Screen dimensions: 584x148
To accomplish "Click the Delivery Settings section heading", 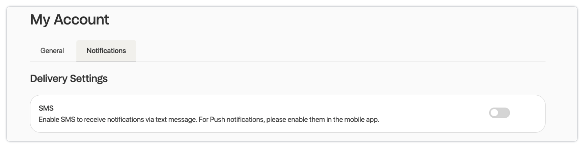I will point(69,79).
